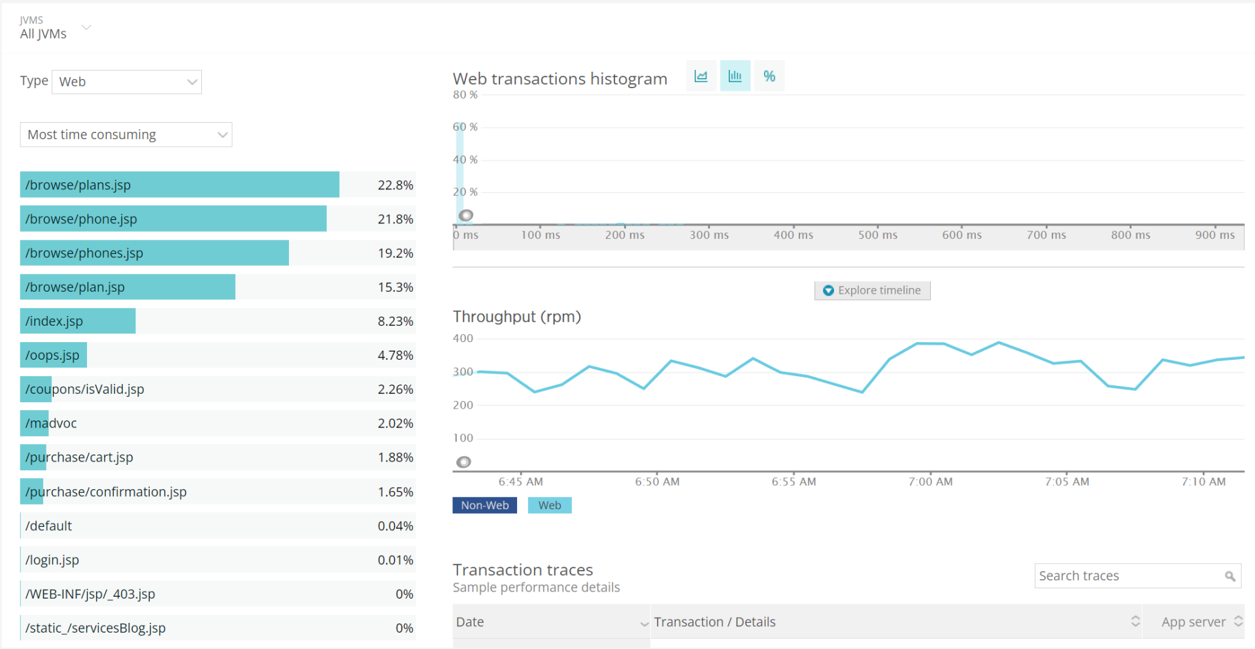Screen dimensions: 1255x649
Task: Switch histogram to line chart view
Action: click(x=701, y=76)
